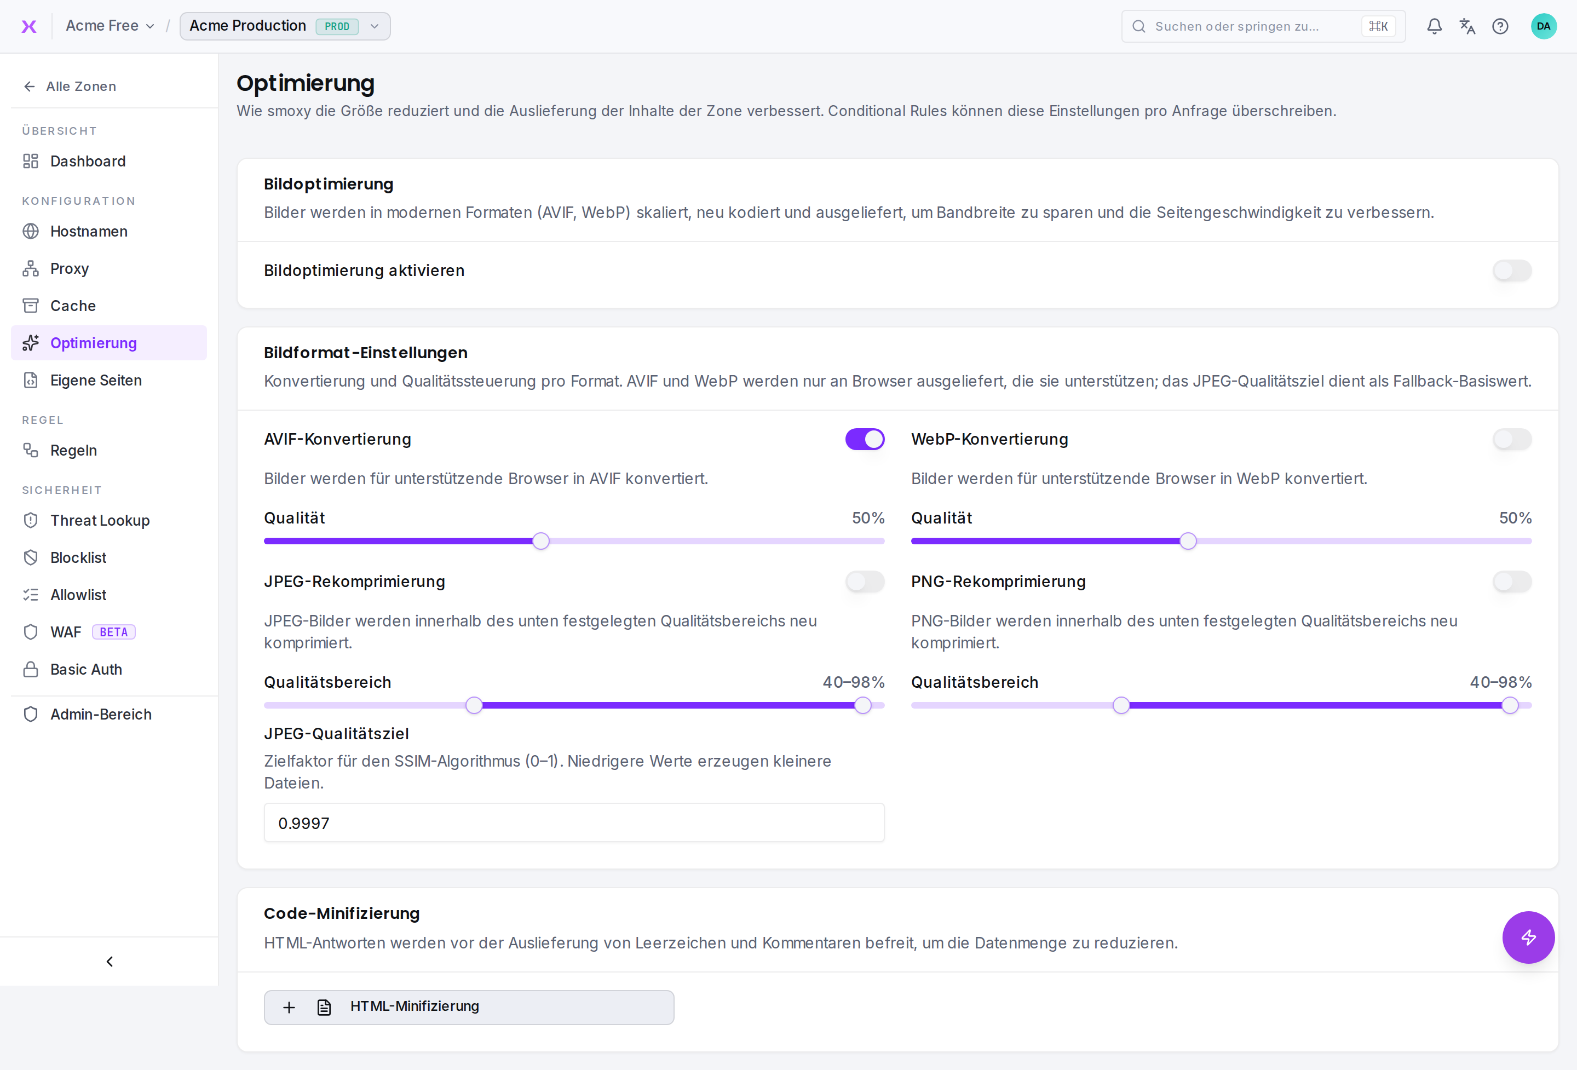
Task: Click the Blocklist shield icon
Action: (x=31, y=558)
